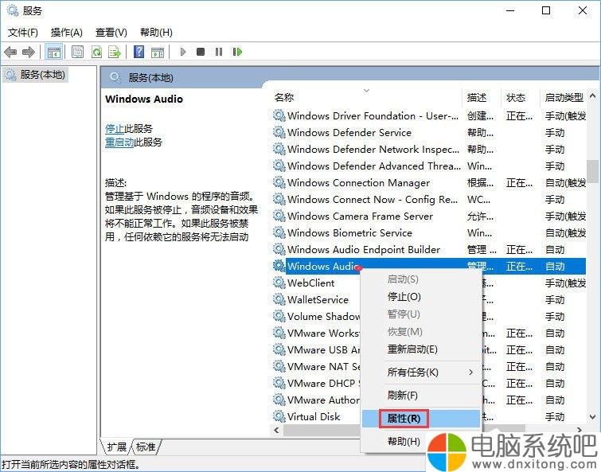601x472 pixels.
Task: Choose 属性(R) in context menu
Action: point(421,419)
